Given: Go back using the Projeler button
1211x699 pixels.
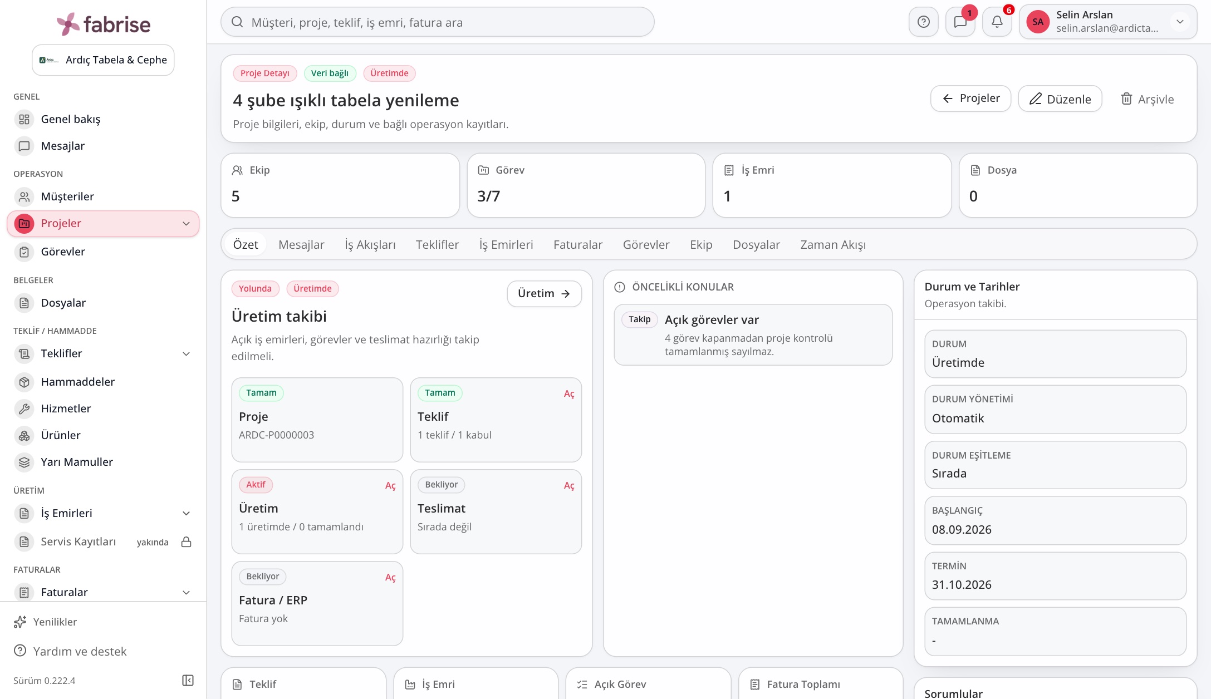Looking at the screenshot, I should pos(970,99).
